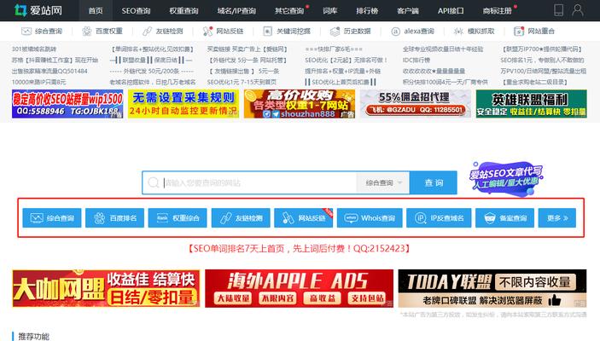Click 买卖链接 买卖广告上【爱链网】 text ad

coord(248,49)
